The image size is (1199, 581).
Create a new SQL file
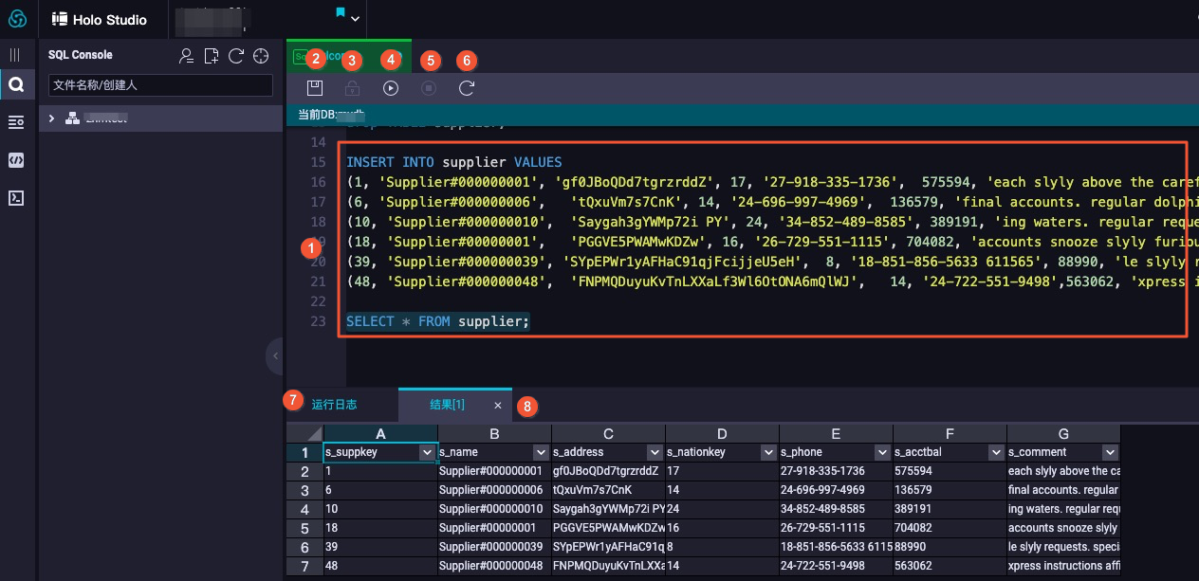[x=212, y=56]
